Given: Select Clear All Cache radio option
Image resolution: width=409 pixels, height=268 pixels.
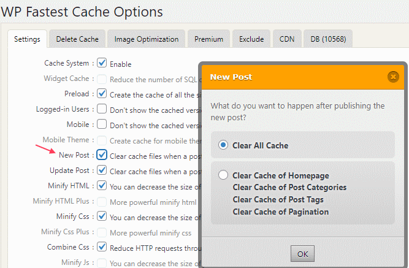Looking at the screenshot, I should click(x=223, y=145).
